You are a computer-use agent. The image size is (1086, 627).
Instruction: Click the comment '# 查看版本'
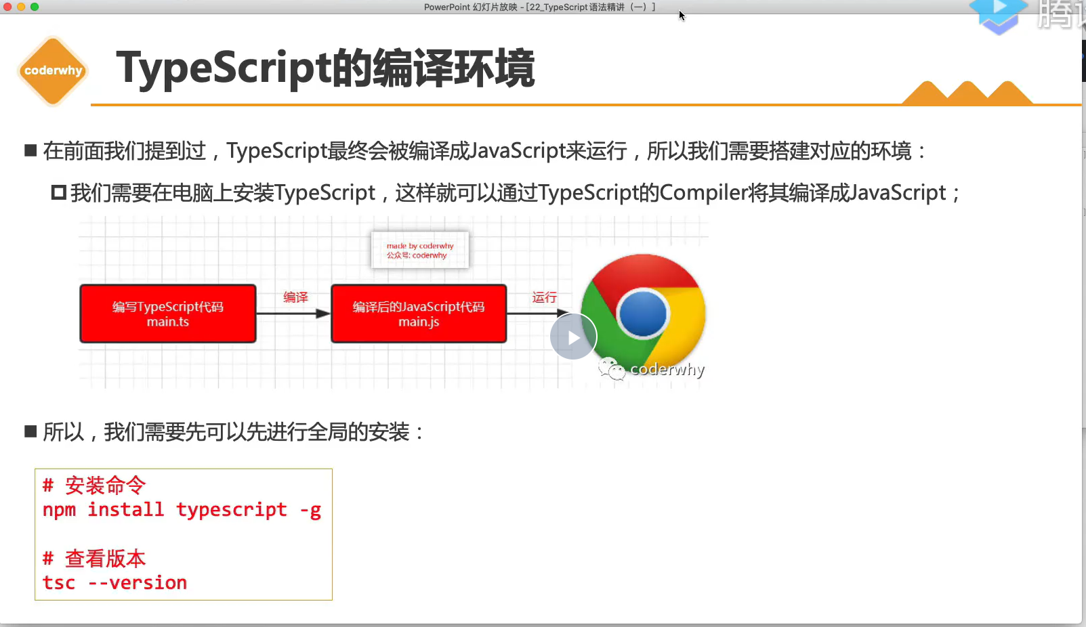(x=94, y=558)
